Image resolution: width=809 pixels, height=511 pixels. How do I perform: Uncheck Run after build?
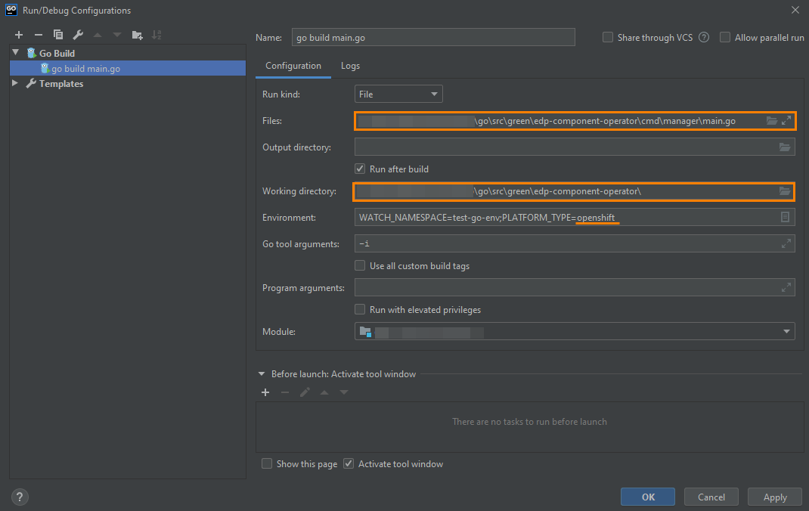tap(361, 169)
